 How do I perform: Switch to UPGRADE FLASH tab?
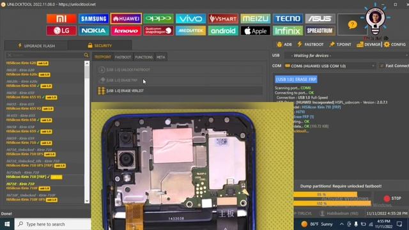pos(36,45)
